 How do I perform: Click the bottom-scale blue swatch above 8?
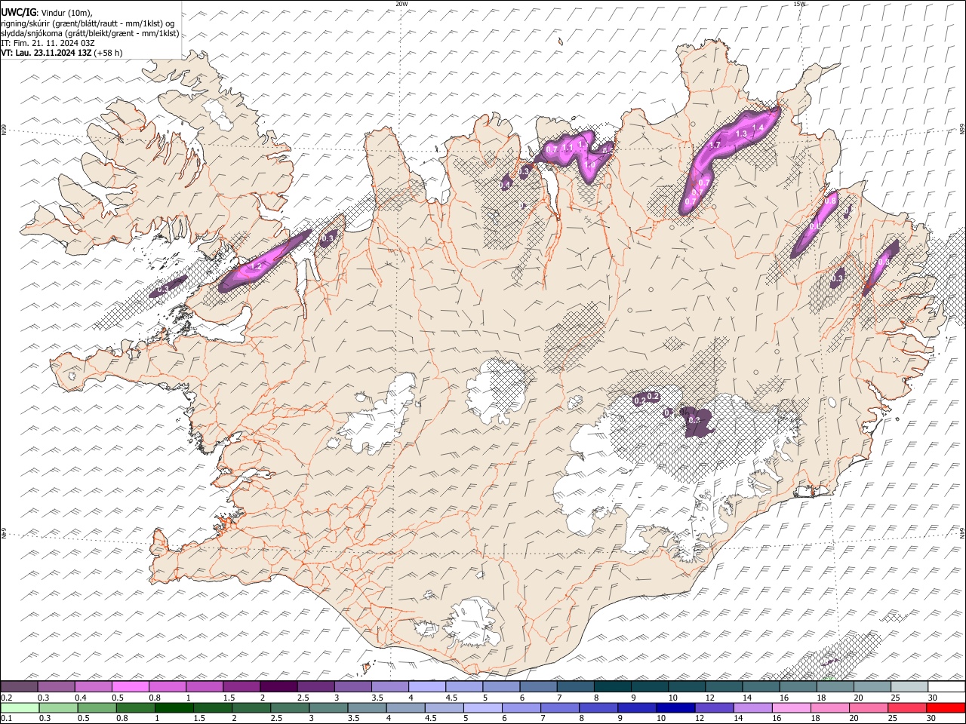point(598,707)
